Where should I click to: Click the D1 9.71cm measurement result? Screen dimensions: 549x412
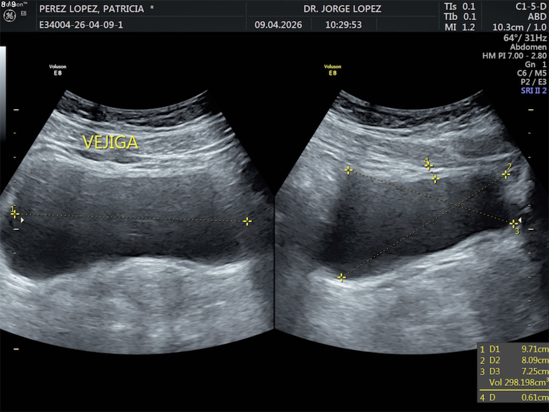[x=514, y=349]
